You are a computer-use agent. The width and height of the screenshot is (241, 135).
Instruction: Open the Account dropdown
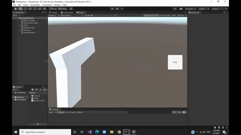[x=191, y=9]
